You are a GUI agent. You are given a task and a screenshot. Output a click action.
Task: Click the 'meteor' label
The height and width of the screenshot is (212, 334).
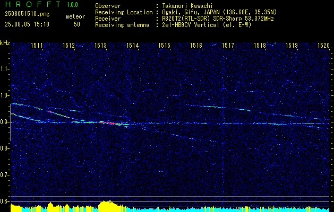coord(75,16)
